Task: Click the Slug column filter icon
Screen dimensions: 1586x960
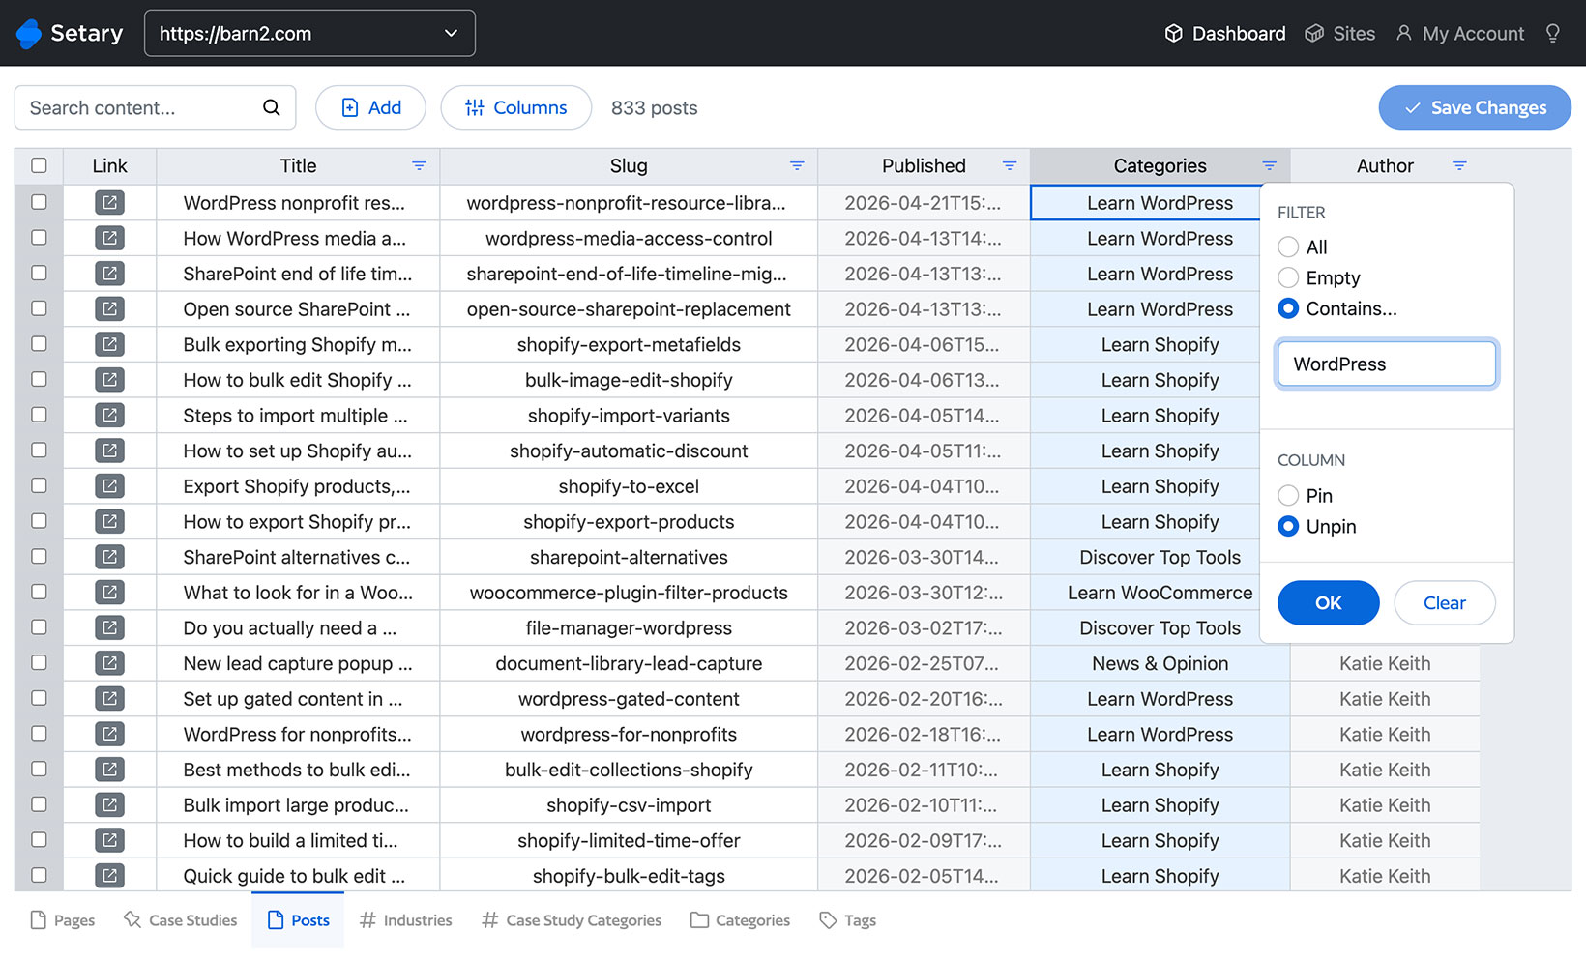Action: coord(797,166)
